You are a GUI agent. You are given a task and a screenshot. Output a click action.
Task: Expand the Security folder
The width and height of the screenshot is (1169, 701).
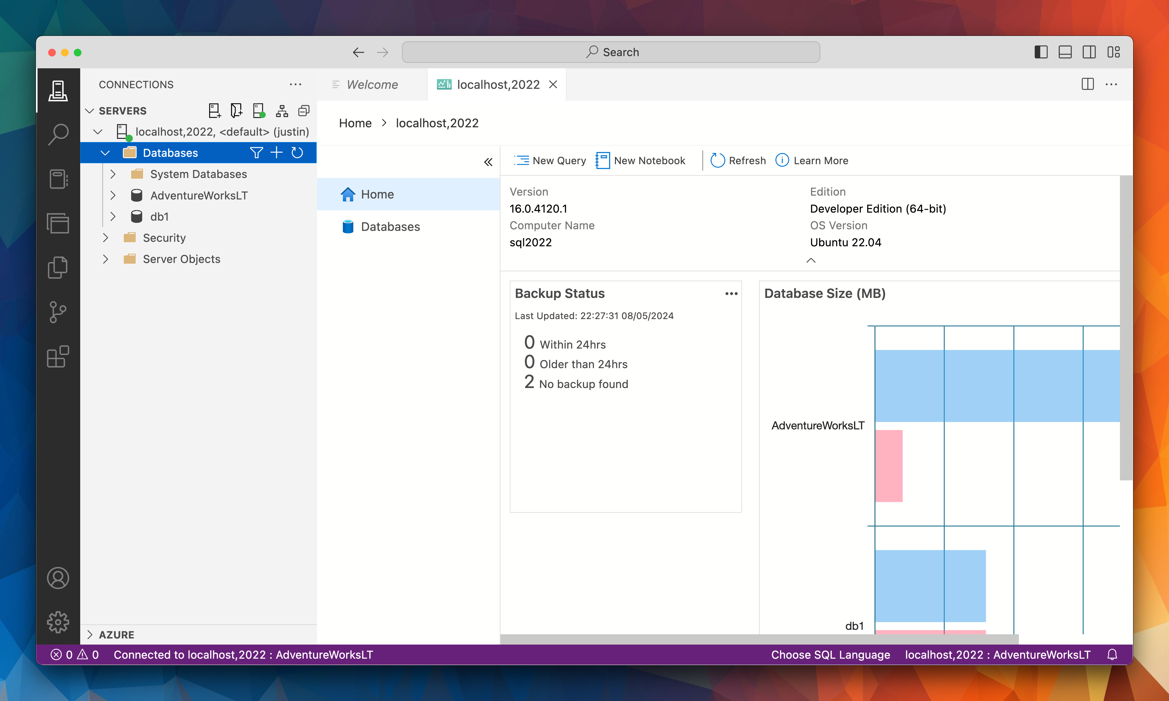click(x=105, y=238)
